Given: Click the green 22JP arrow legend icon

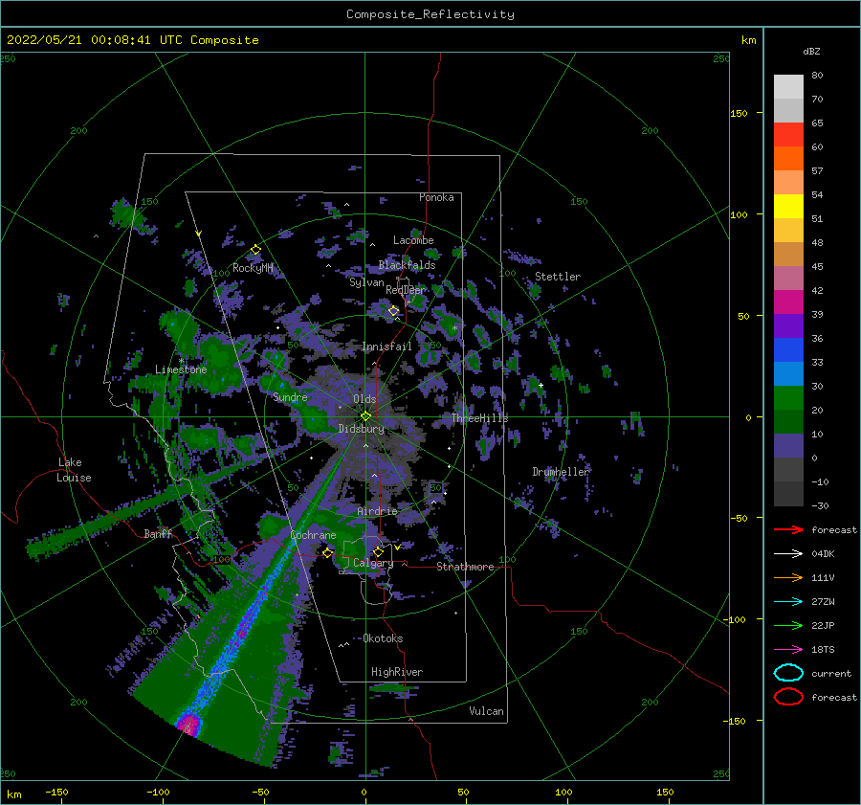Looking at the screenshot, I should (788, 625).
